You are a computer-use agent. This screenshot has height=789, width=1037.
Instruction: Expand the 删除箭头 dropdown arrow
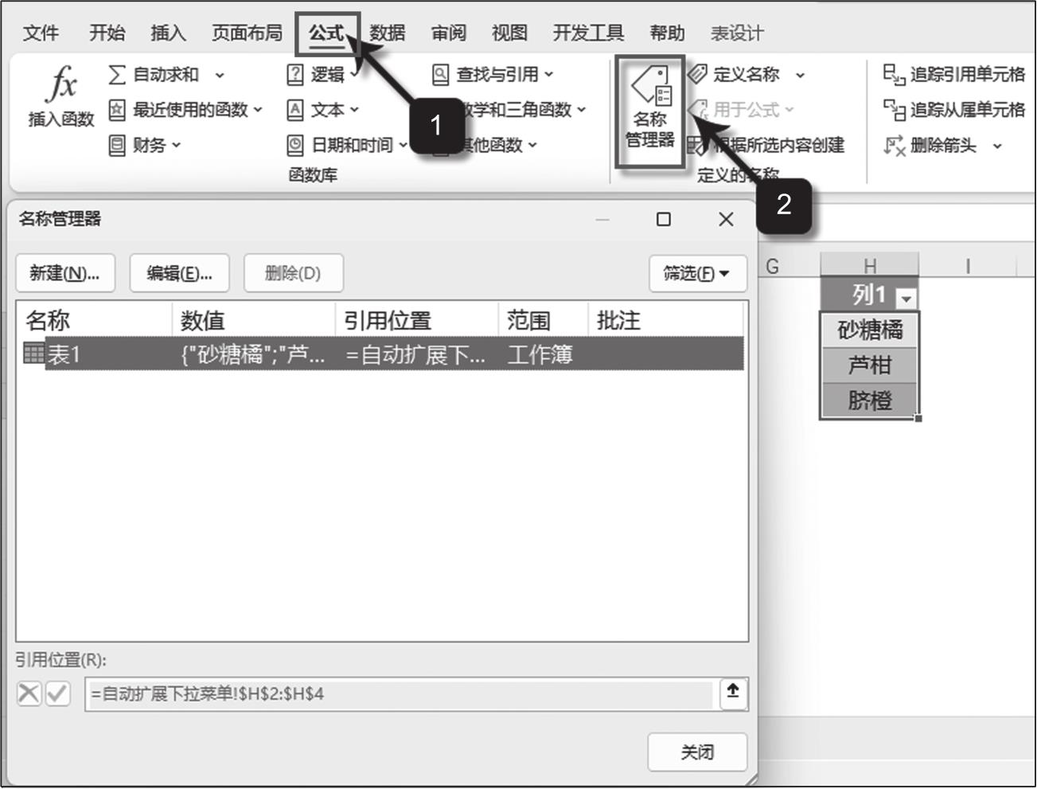pos(997,146)
